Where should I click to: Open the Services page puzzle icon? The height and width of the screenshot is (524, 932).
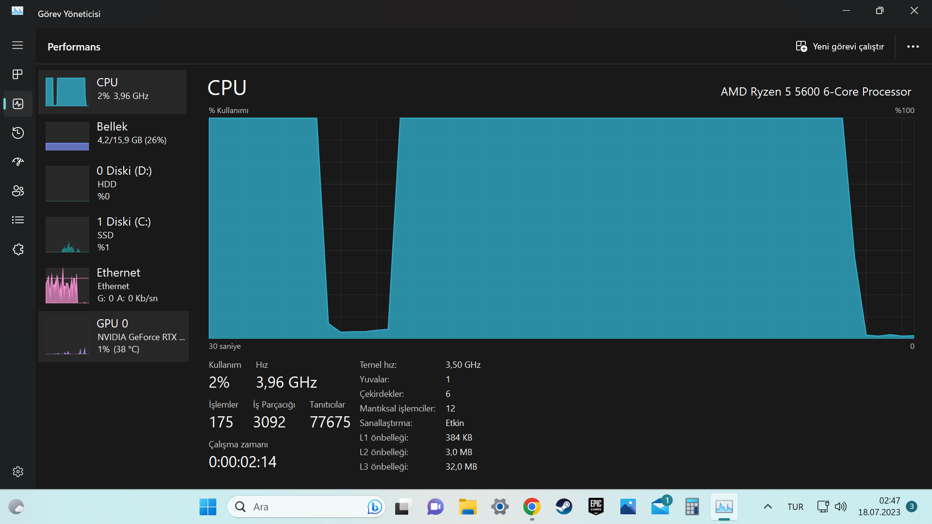click(18, 249)
